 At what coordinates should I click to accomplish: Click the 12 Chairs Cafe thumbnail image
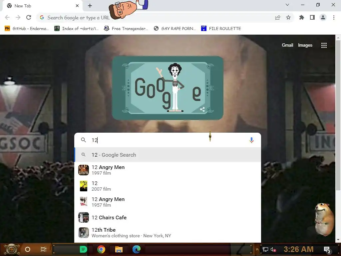[84, 217]
